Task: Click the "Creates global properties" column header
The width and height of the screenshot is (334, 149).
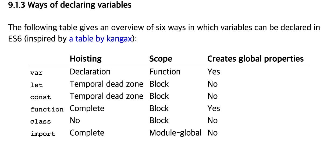Action: 255,59
